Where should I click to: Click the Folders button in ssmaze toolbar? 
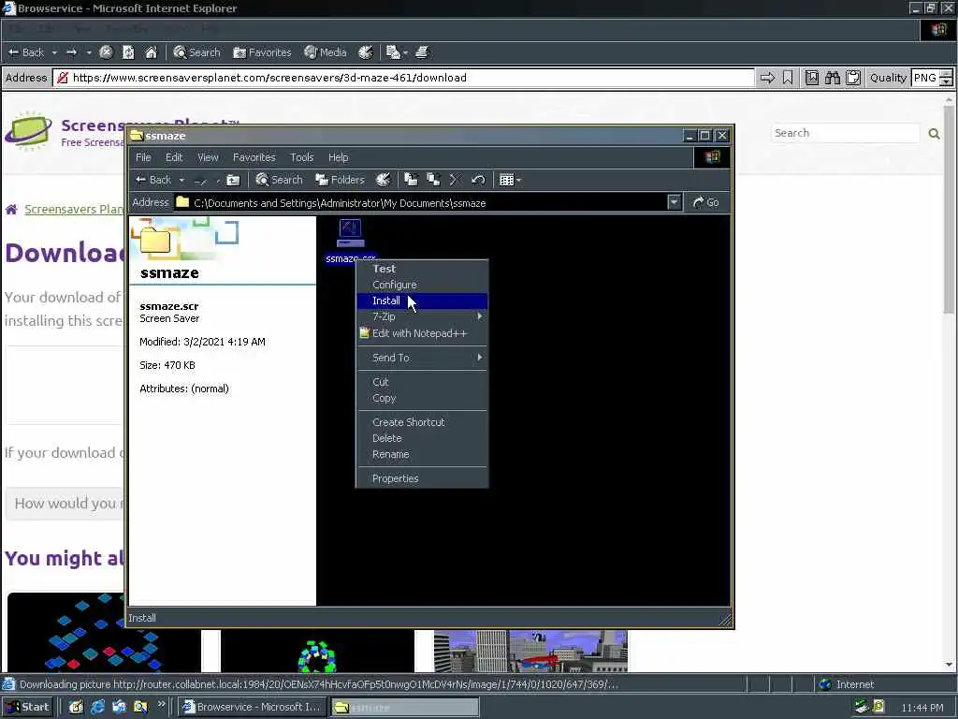340,180
